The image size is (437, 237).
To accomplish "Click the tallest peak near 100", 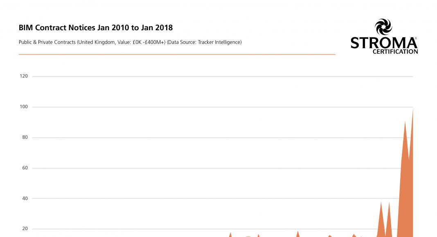I will (412, 110).
